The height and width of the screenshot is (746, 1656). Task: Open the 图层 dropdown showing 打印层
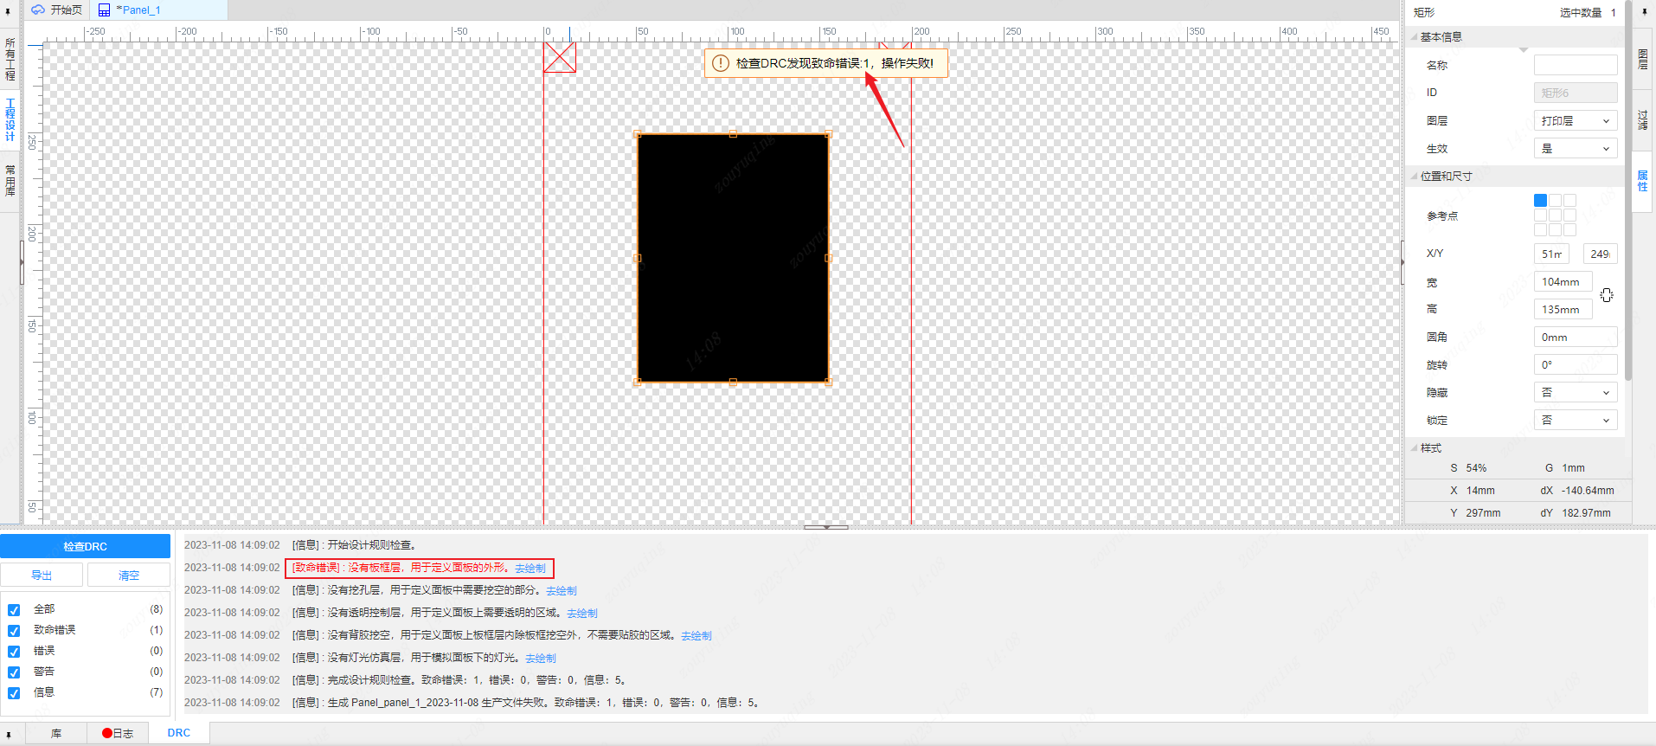tap(1576, 121)
